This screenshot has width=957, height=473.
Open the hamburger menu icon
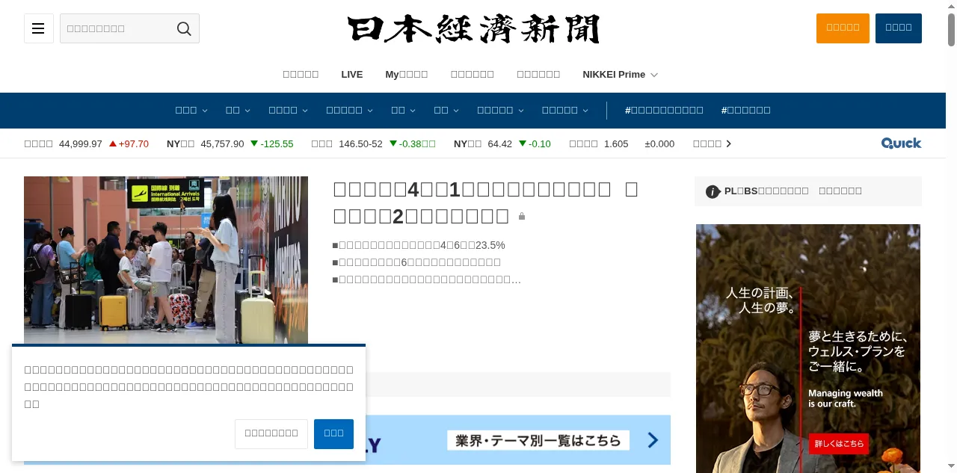click(39, 28)
